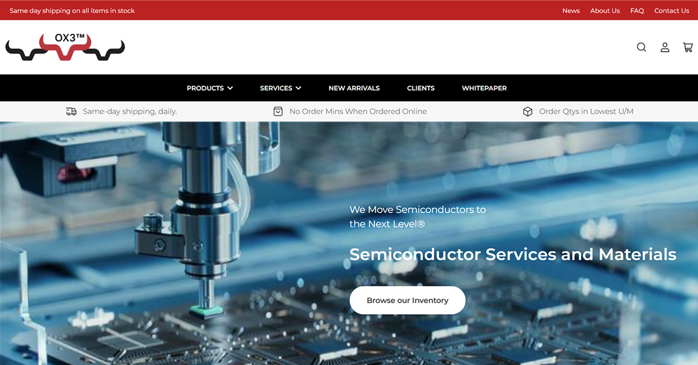The height and width of the screenshot is (365, 698).
Task: Open the Whitepaper menu item
Action: tap(485, 88)
